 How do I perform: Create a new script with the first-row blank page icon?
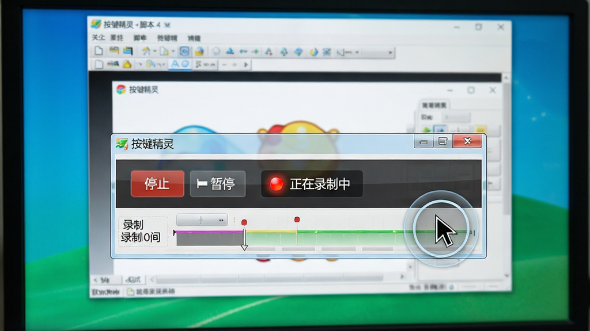(x=99, y=51)
